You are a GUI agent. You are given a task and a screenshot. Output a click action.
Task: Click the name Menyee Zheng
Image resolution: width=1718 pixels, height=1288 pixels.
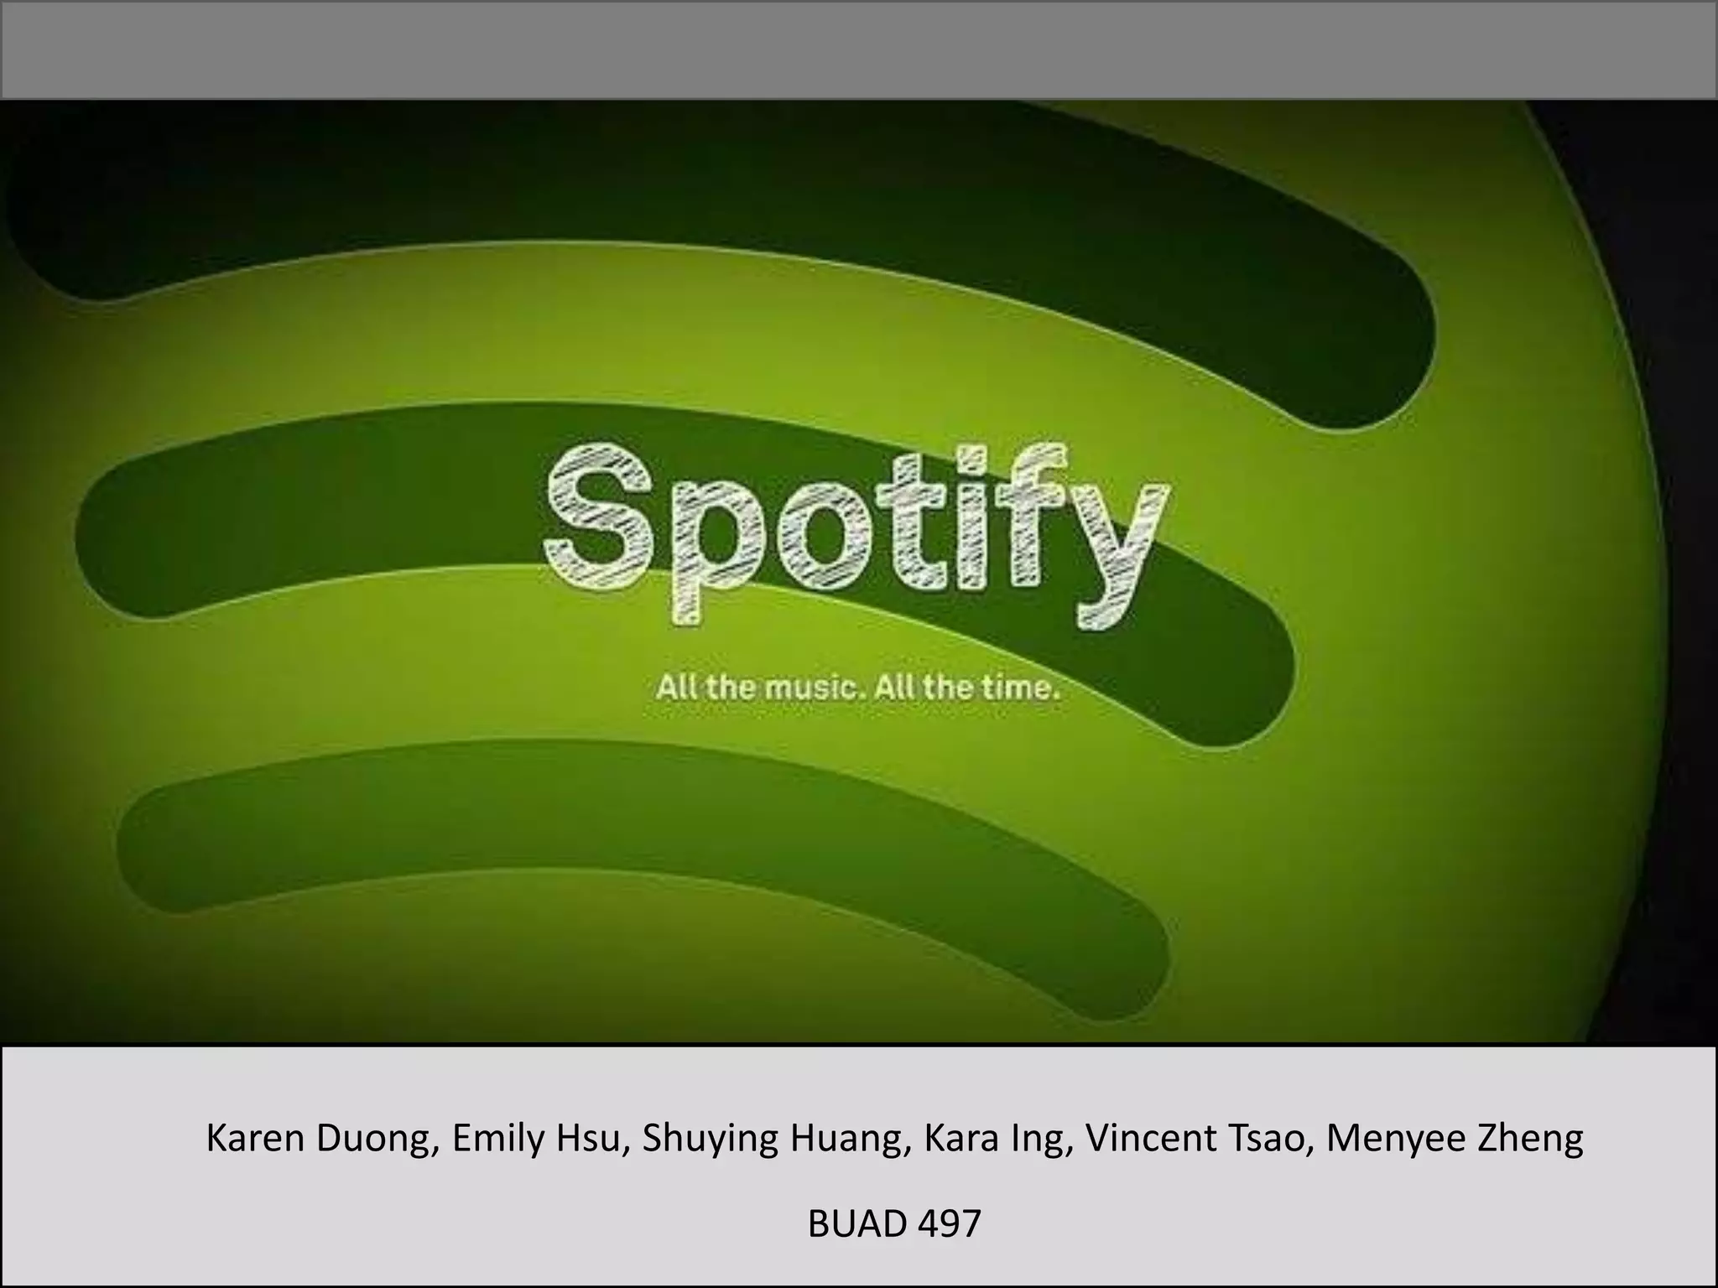click(x=1455, y=1138)
